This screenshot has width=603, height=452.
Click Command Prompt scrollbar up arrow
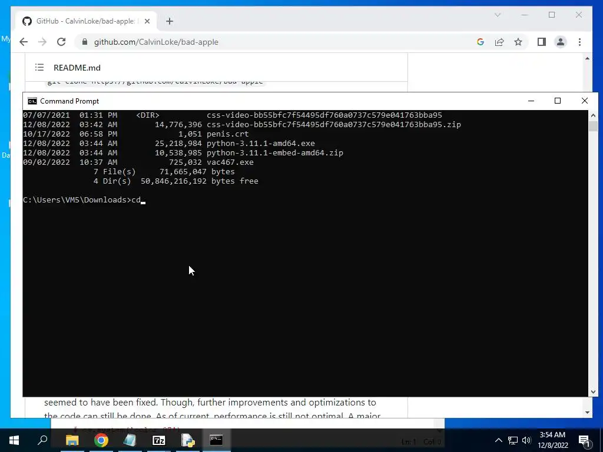(593, 115)
